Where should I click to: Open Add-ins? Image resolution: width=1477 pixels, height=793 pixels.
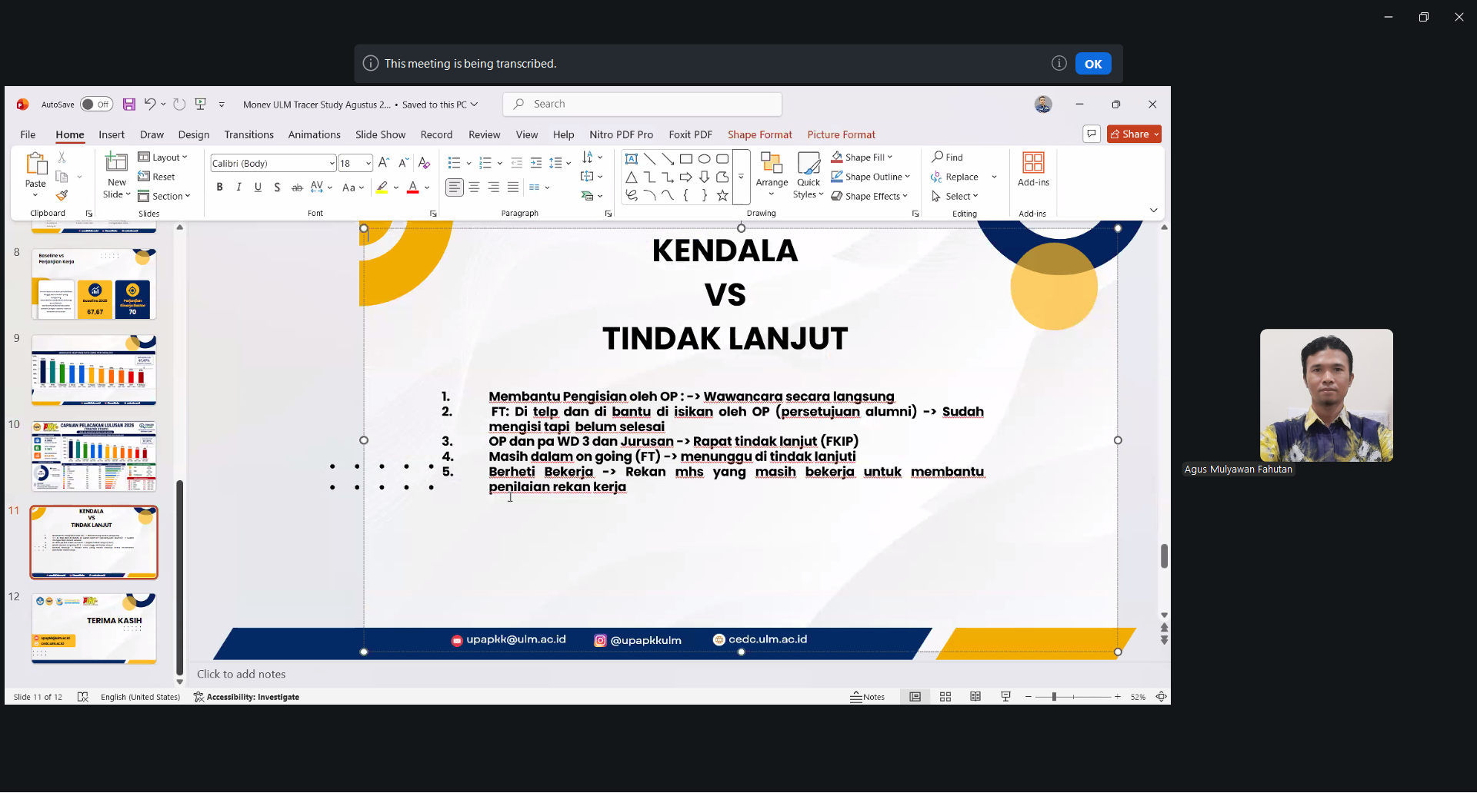click(x=1033, y=171)
